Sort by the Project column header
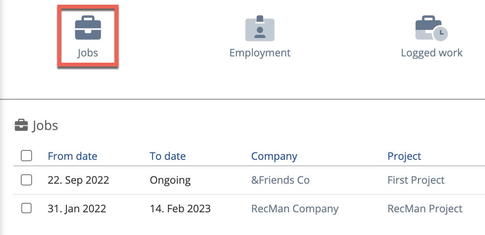 [x=404, y=156]
